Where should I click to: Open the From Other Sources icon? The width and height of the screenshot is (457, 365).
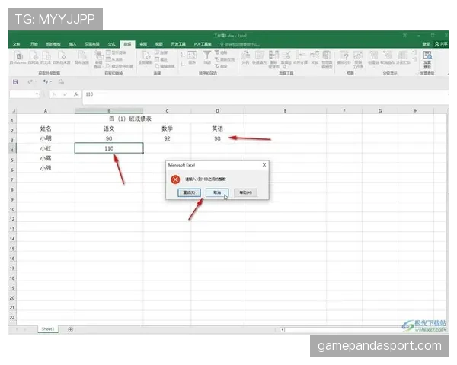62,57
